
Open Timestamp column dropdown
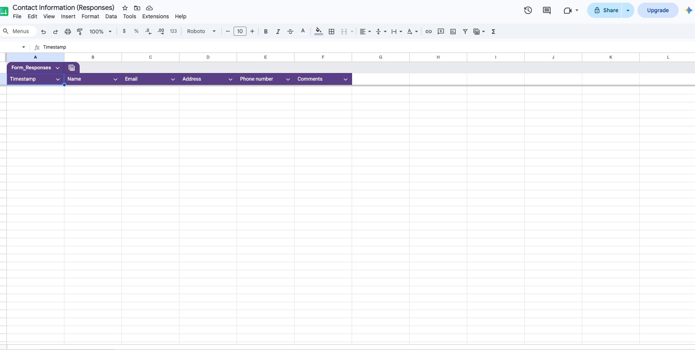pos(58,79)
